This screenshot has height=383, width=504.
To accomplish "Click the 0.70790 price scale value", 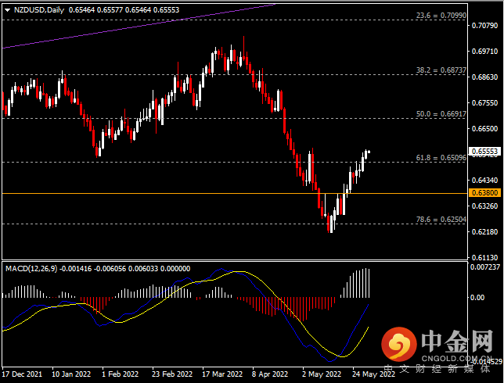I will tap(485, 26).
